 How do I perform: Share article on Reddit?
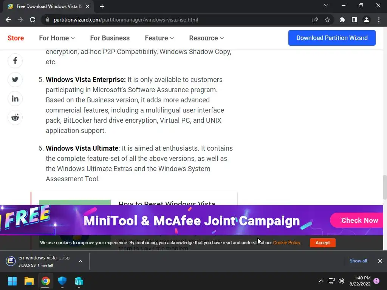(15, 117)
